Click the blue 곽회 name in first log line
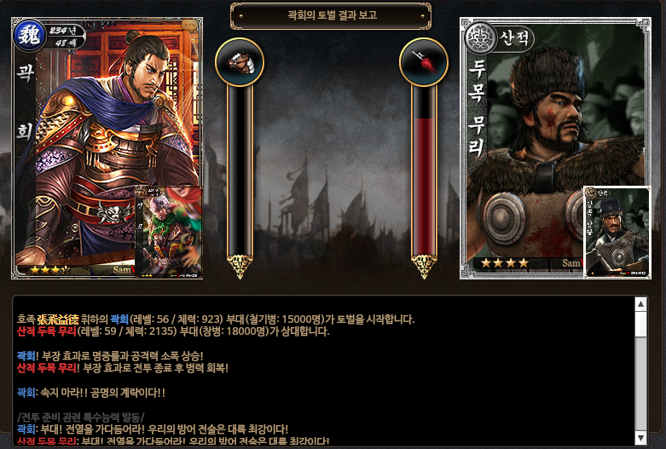 119,319
